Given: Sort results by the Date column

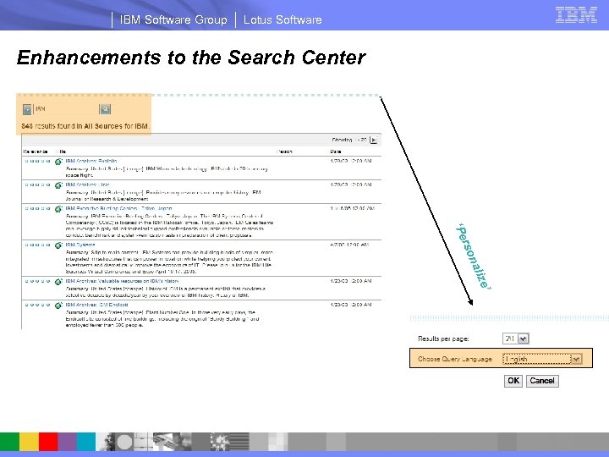Looking at the screenshot, I should click(x=336, y=151).
